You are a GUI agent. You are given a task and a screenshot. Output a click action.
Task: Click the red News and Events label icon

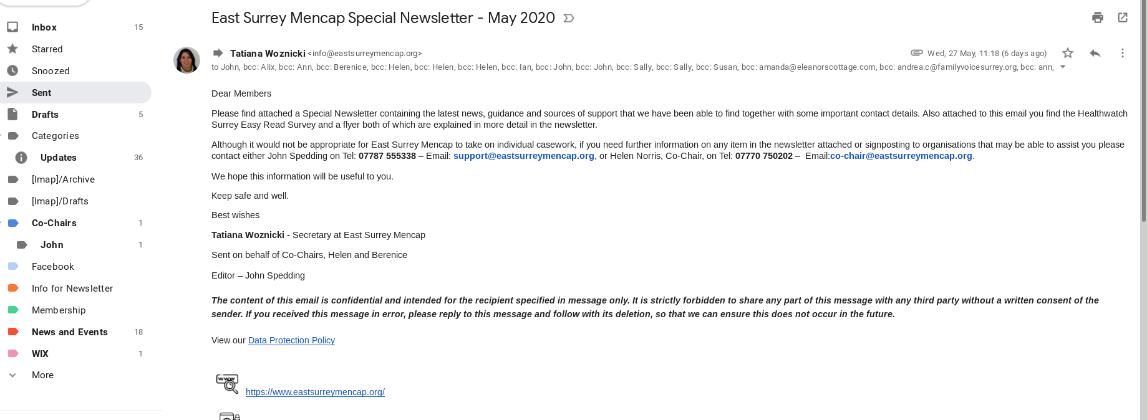[13, 332]
